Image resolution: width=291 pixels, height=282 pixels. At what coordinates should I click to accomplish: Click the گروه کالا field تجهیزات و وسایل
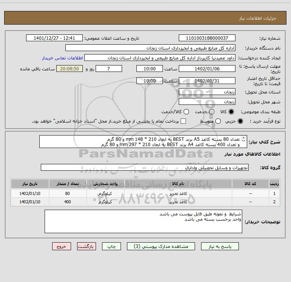point(145,167)
